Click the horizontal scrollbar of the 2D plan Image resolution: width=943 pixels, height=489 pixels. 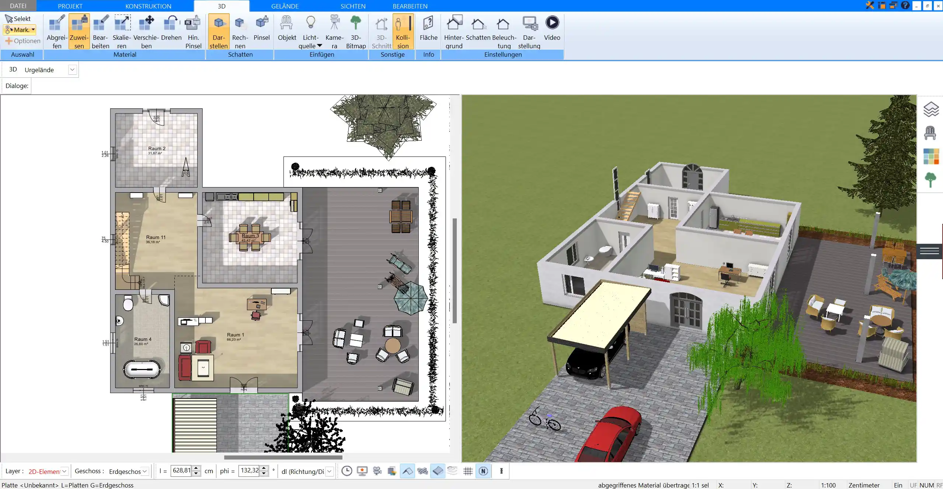click(x=283, y=457)
